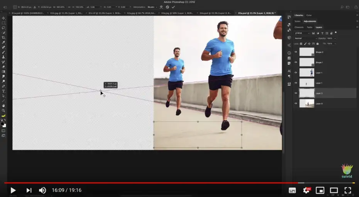359x197 pixels.
Task: Select the Brush tool
Action: coord(3,52)
